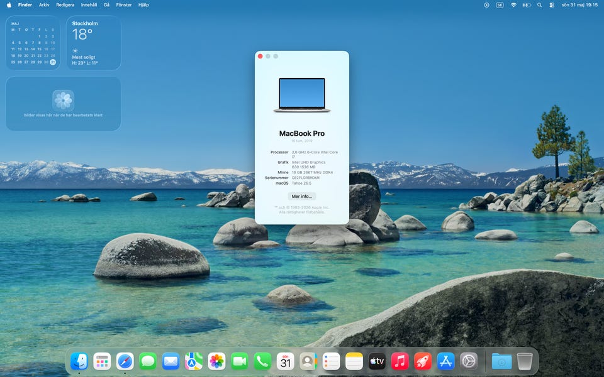The image size is (604, 377).
Task: Click the MacBook Pro laptop image
Action: [302, 95]
